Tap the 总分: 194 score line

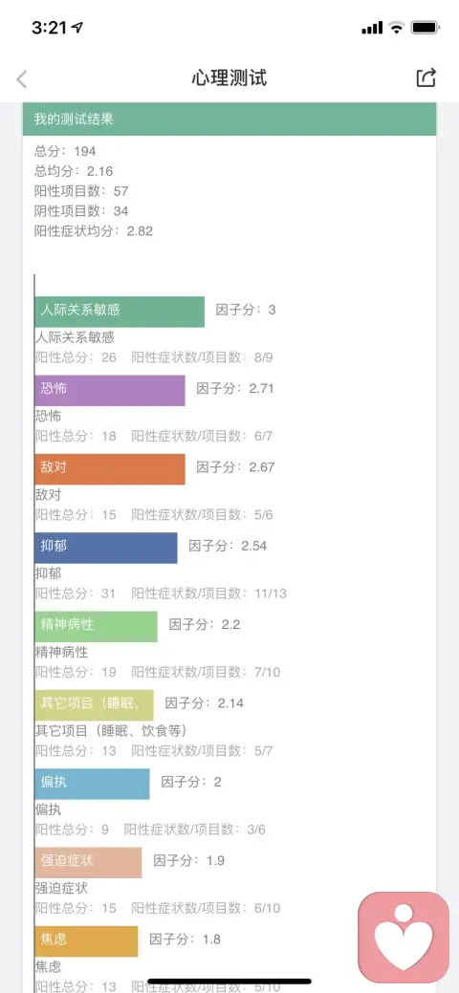click(x=65, y=151)
